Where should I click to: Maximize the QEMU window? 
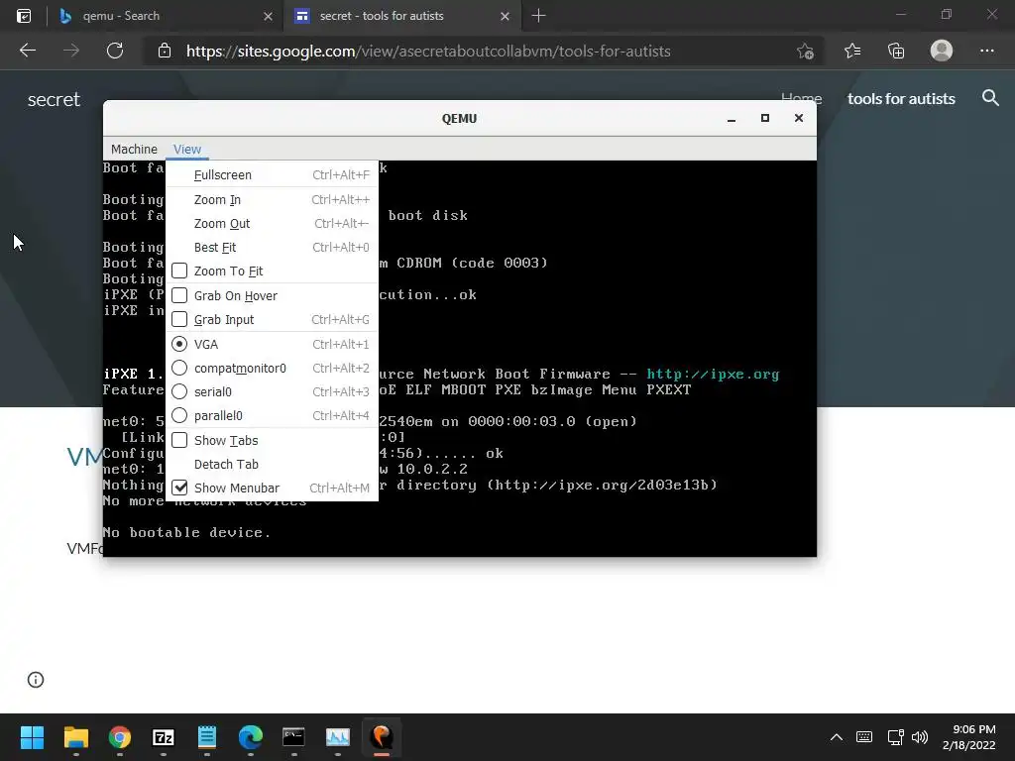coord(765,118)
